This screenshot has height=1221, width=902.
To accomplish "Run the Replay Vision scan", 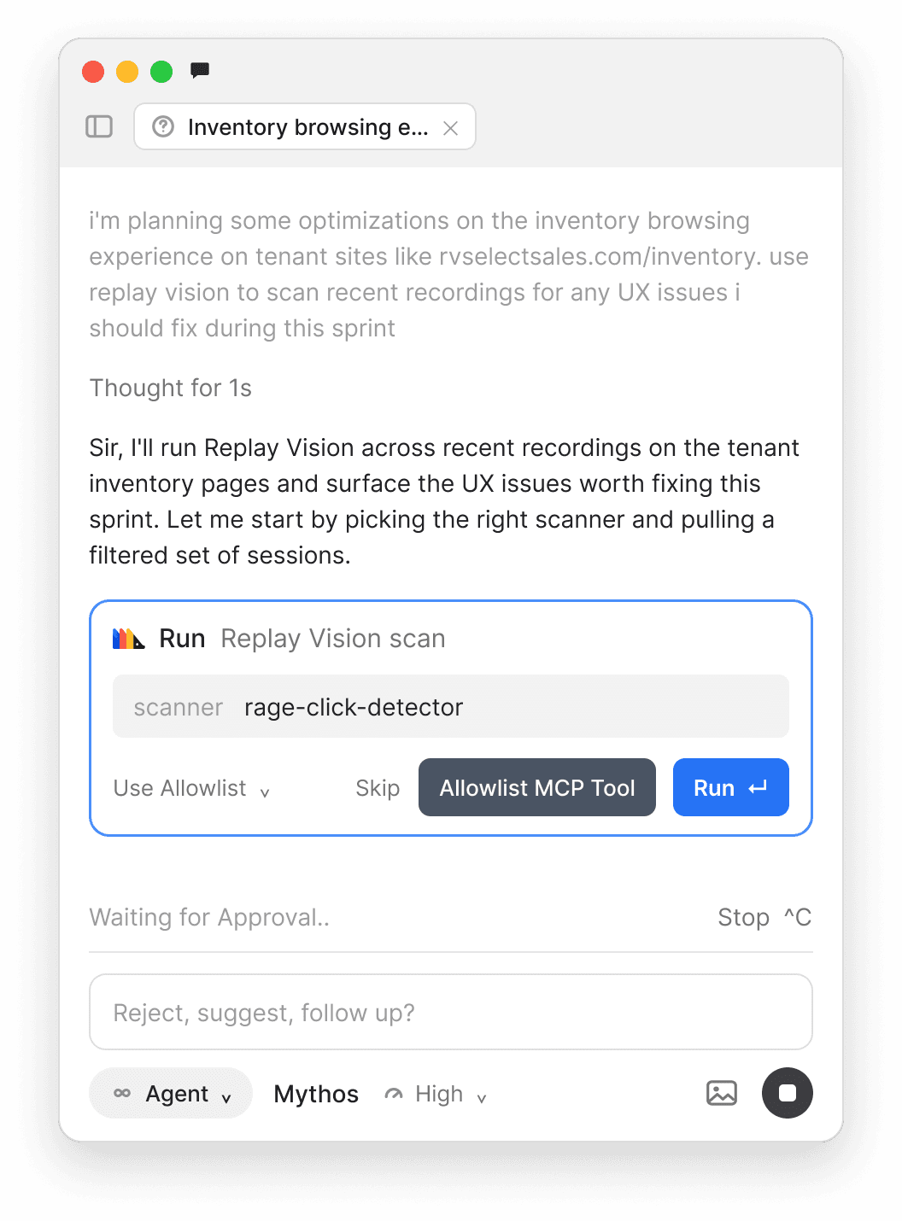I will [x=730, y=787].
